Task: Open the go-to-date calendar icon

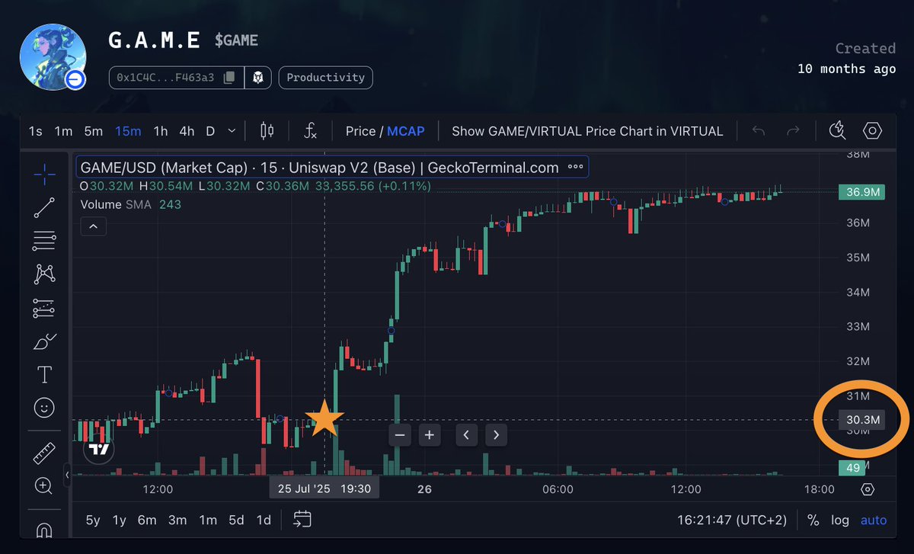Action: coord(302,520)
